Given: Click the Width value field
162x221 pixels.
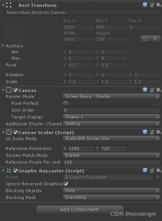Looking at the screenshot, I should click(x=79, y=39).
